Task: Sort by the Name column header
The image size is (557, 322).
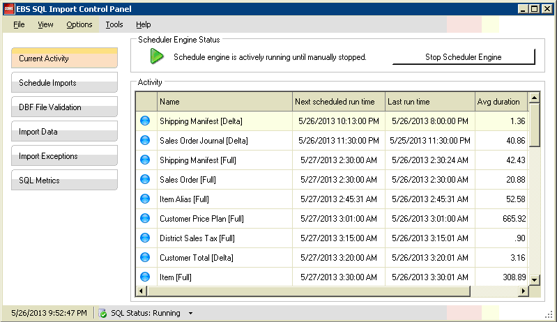Action: pyautogui.click(x=224, y=102)
